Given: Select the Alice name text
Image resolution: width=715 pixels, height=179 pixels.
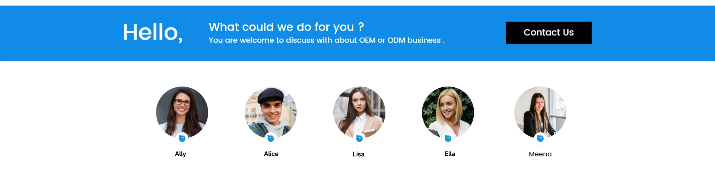Looking at the screenshot, I should (271, 154).
